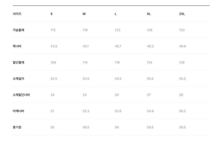Select the 밑단둘레 row label

click(x=18, y=63)
